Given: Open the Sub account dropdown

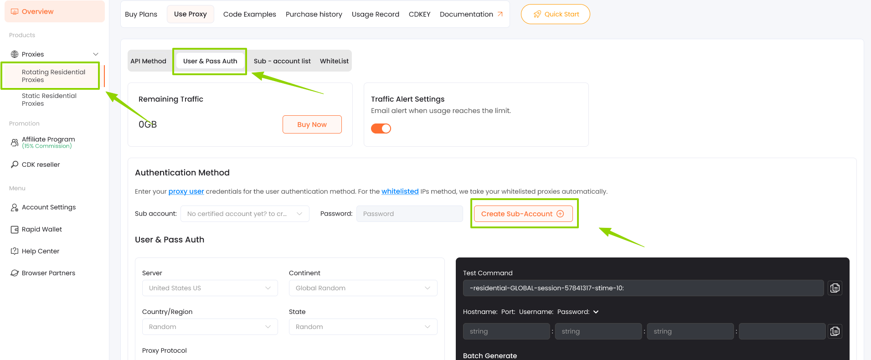Looking at the screenshot, I should pyautogui.click(x=245, y=214).
